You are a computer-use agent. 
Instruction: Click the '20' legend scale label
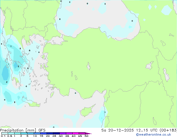coord(48,136)
